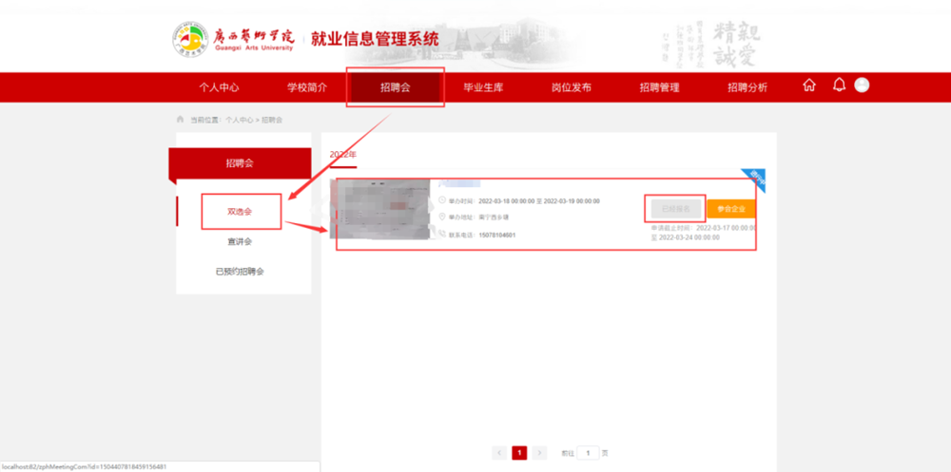Select 双选会 in the sidebar
951x472 pixels.
coord(240,212)
